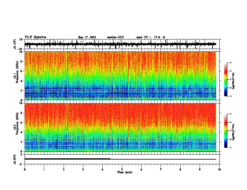Click the time axis tick label '7'
Screen dimensions: 247x190
pos(161,170)
